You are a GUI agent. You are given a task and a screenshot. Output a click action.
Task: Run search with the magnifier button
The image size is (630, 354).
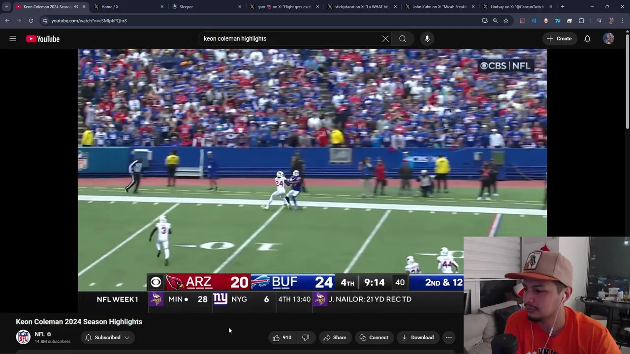(x=403, y=39)
